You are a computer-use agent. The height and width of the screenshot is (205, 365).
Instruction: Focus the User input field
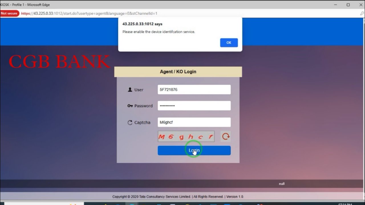[194, 89]
